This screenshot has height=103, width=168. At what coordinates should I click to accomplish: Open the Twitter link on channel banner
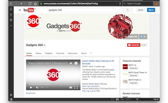click(141, 37)
